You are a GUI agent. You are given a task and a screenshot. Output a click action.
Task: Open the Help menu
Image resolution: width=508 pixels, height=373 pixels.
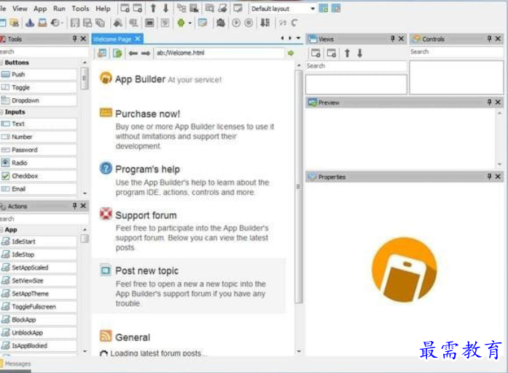tap(103, 9)
